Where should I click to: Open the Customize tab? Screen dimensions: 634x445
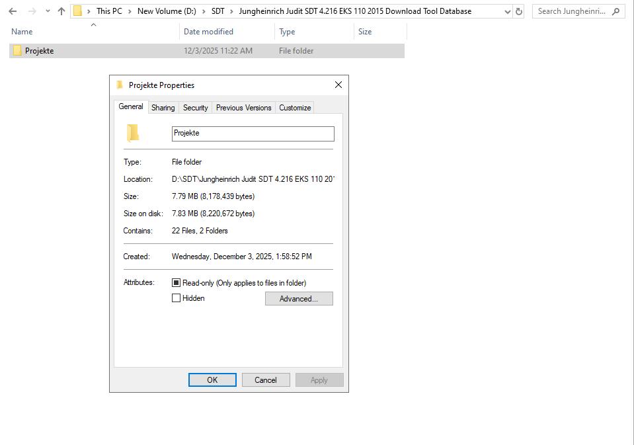(x=295, y=108)
